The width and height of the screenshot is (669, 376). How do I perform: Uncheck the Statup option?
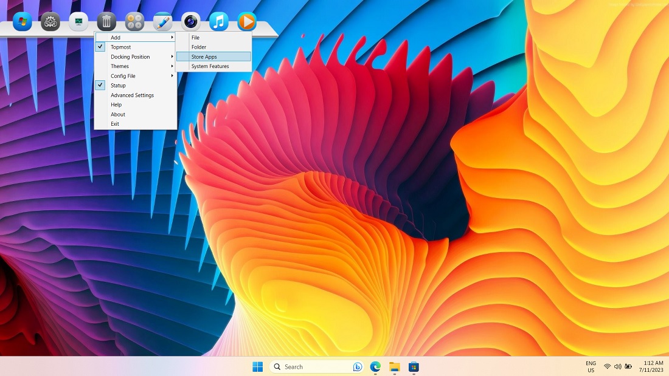click(x=118, y=85)
